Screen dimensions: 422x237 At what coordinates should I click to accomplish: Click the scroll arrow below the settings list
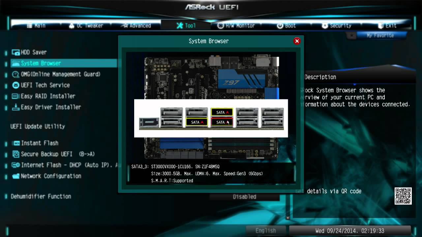coord(288,218)
